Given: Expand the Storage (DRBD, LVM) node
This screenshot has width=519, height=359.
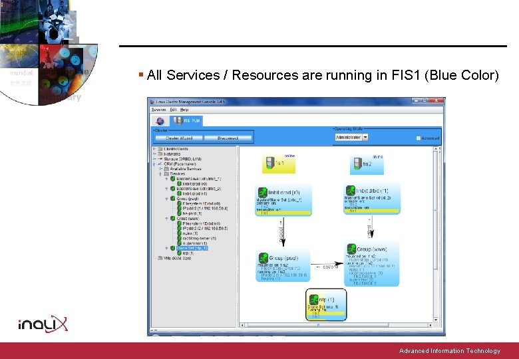Looking at the screenshot, I should (154, 159).
